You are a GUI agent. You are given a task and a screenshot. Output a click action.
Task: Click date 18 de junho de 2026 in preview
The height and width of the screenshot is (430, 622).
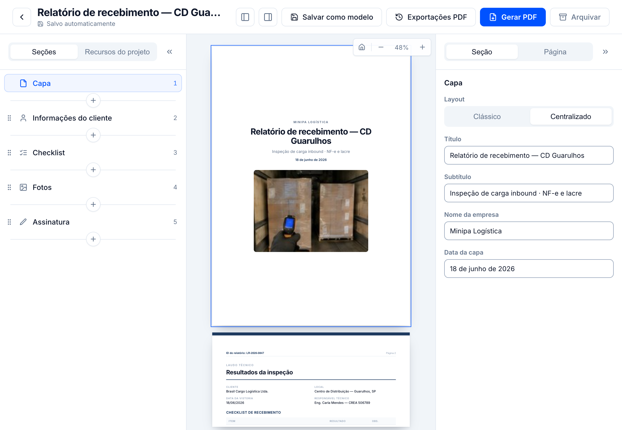(310, 160)
